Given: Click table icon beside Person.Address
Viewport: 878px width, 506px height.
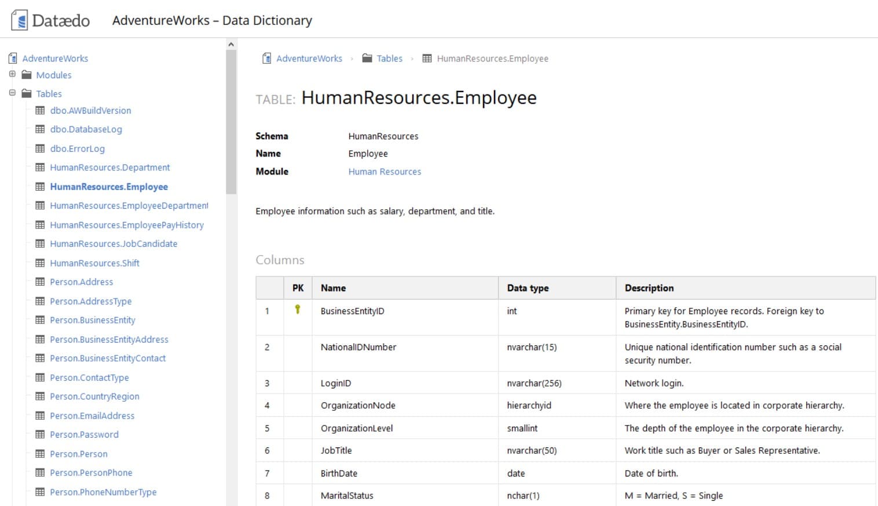Looking at the screenshot, I should click(x=40, y=282).
